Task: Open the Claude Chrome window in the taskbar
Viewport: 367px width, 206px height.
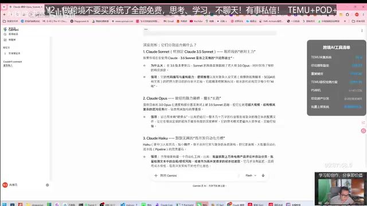Action: click(236, 205)
